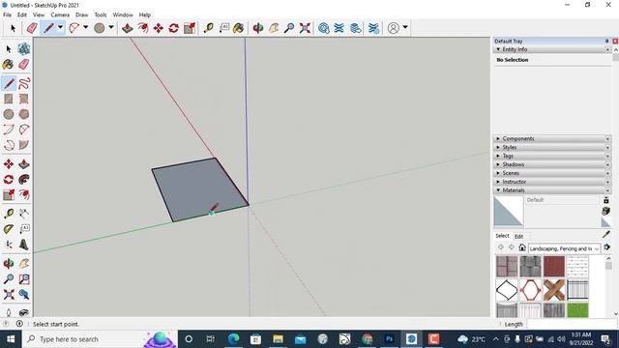The image size is (619, 348).
Task: Choose the red brick material thumbnail
Action: tap(554, 266)
